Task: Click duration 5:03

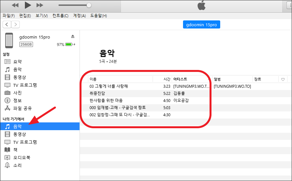Action: point(167,108)
